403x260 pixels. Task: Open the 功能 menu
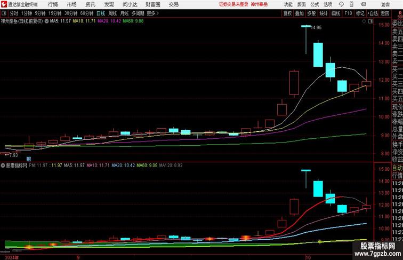[288, 4]
